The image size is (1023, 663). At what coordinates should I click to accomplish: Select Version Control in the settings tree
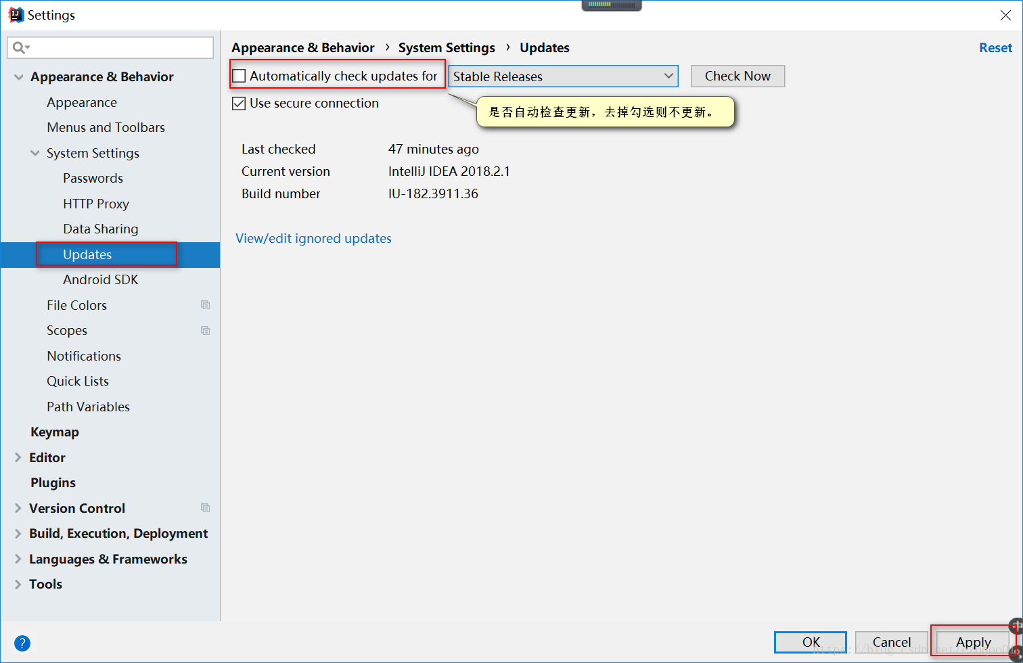pos(77,509)
